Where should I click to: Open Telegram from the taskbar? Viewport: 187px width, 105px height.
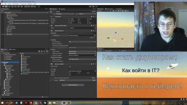[17, 103]
